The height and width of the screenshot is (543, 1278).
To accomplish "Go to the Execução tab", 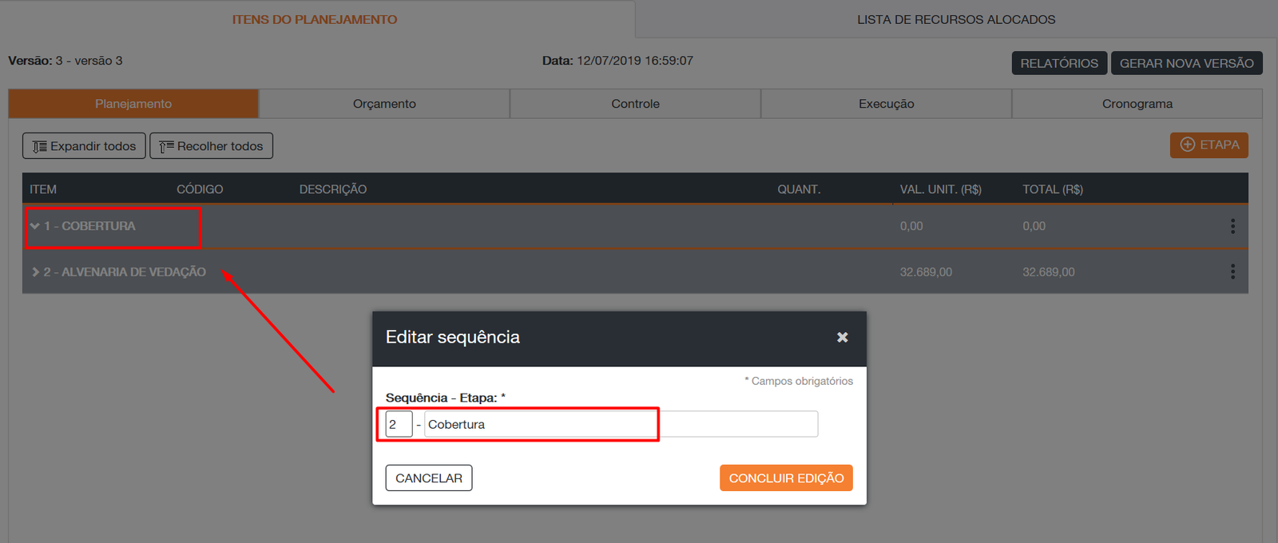I will pyautogui.click(x=886, y=104).
